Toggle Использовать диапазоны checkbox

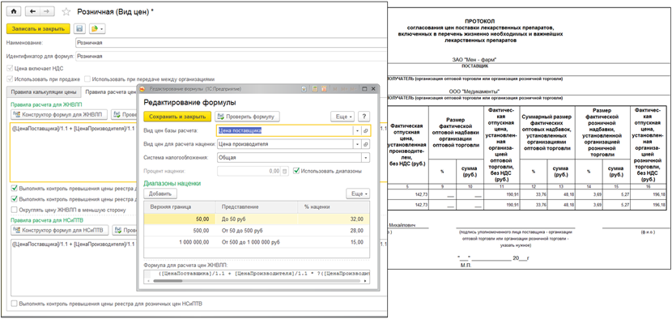click(296, 171)
